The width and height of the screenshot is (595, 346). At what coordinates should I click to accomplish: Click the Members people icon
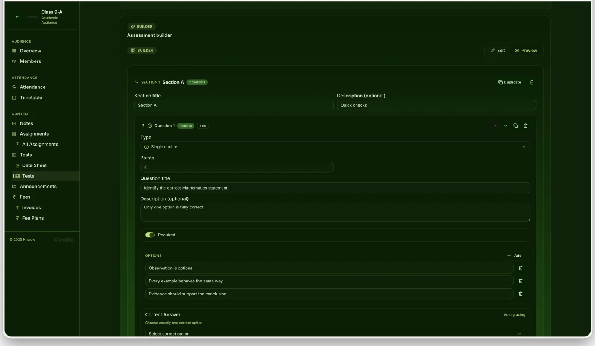(14, 61)
